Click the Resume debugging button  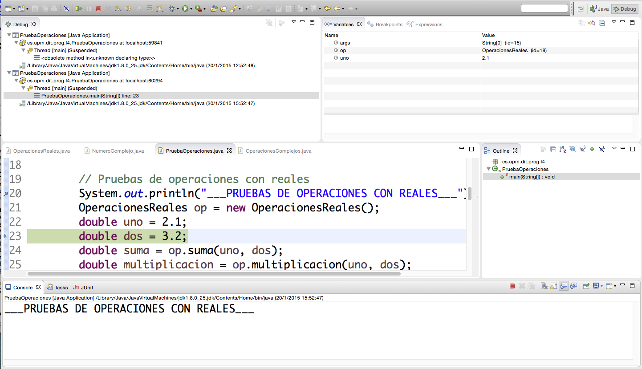click(79, 8)
